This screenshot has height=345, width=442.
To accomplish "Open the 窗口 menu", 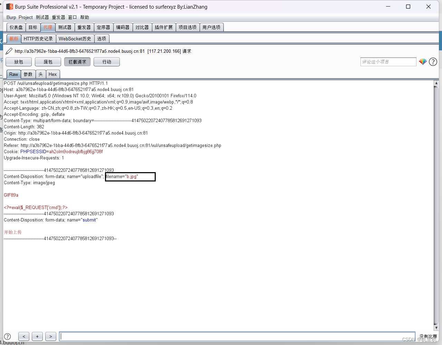I will pyautogui.click(x=73, y=17).
